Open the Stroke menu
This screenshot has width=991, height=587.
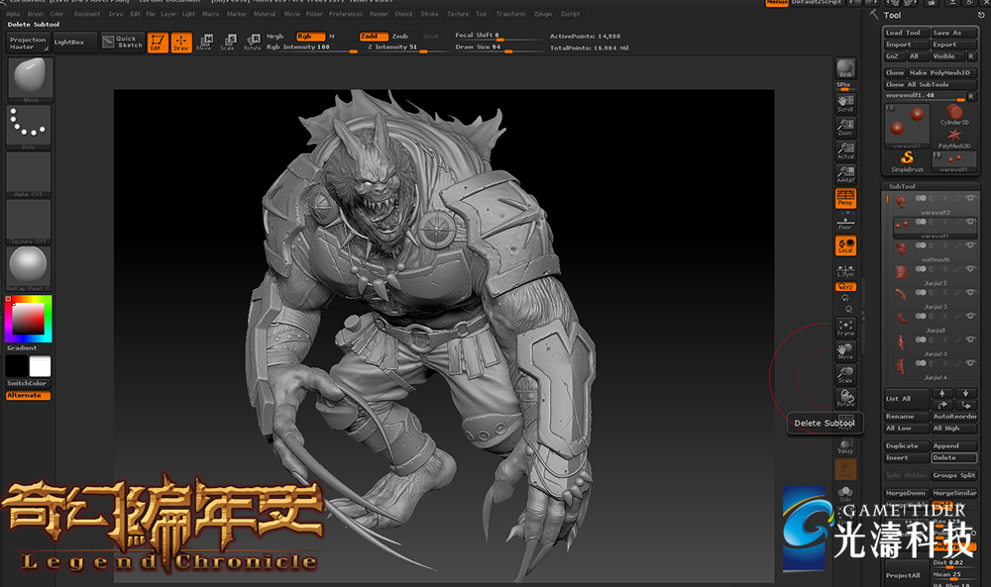429,15
